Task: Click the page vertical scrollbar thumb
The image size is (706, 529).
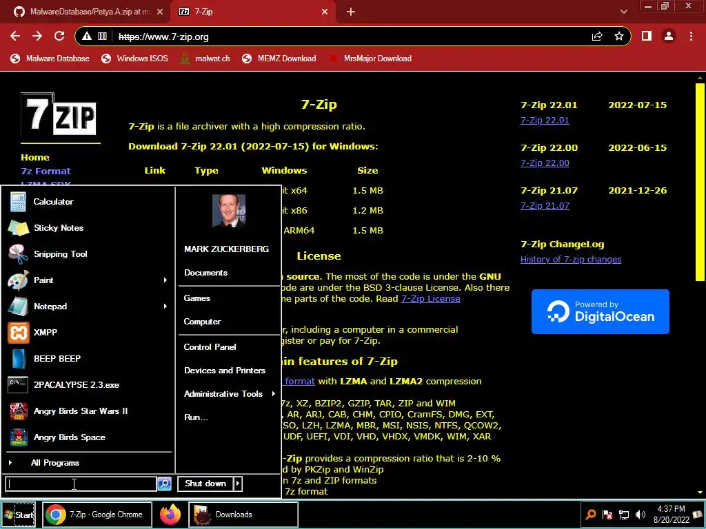Action: (700, 182)
